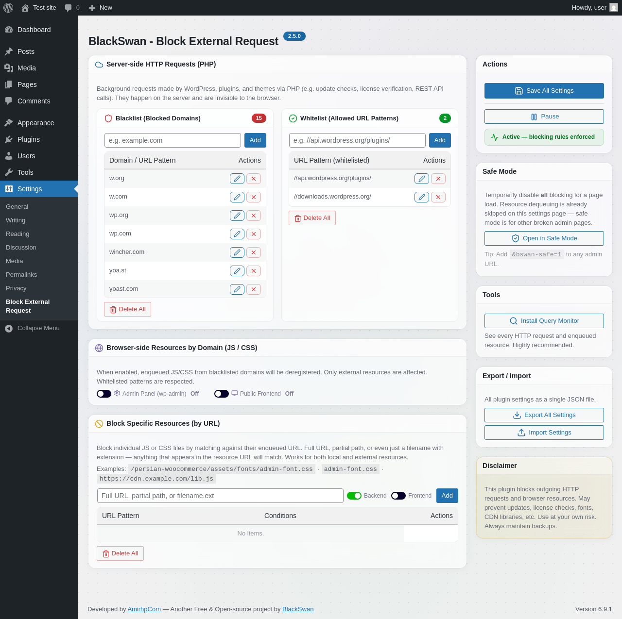Delete All whitelist patterns
622x619 pixels.
pyautogui.click(x=312, y=218)
